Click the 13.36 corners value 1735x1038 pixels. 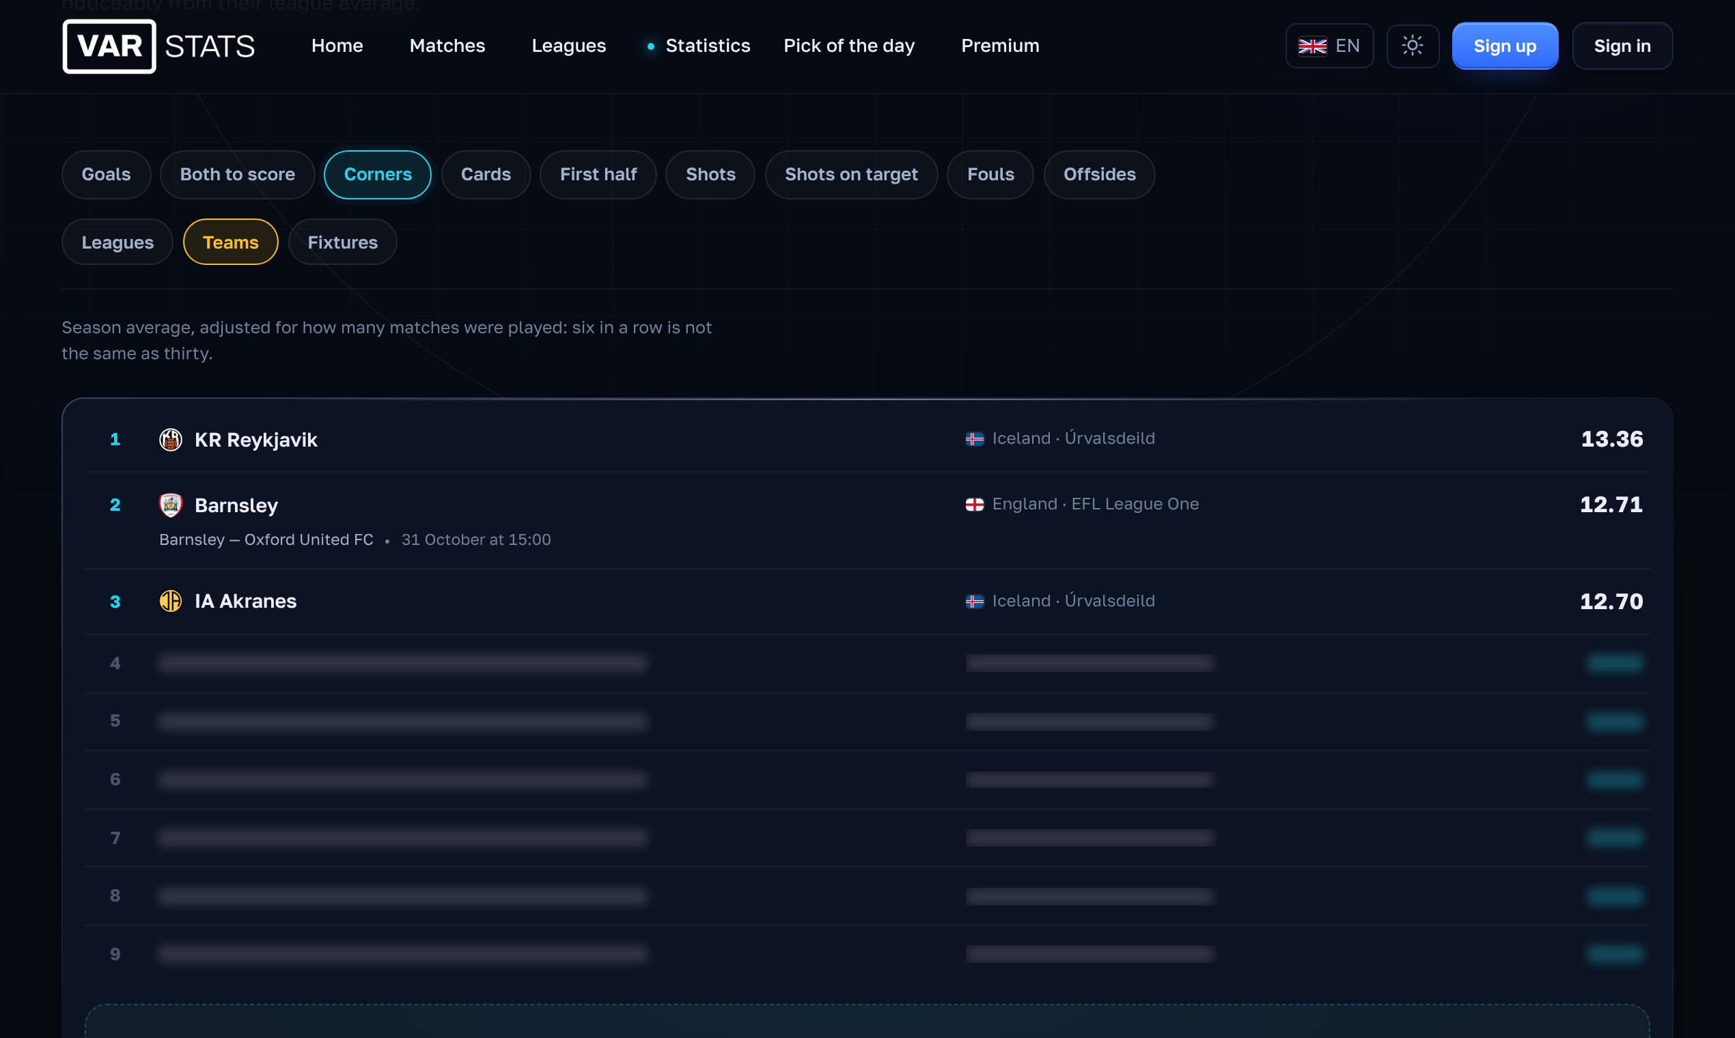tap(1612, 438)
